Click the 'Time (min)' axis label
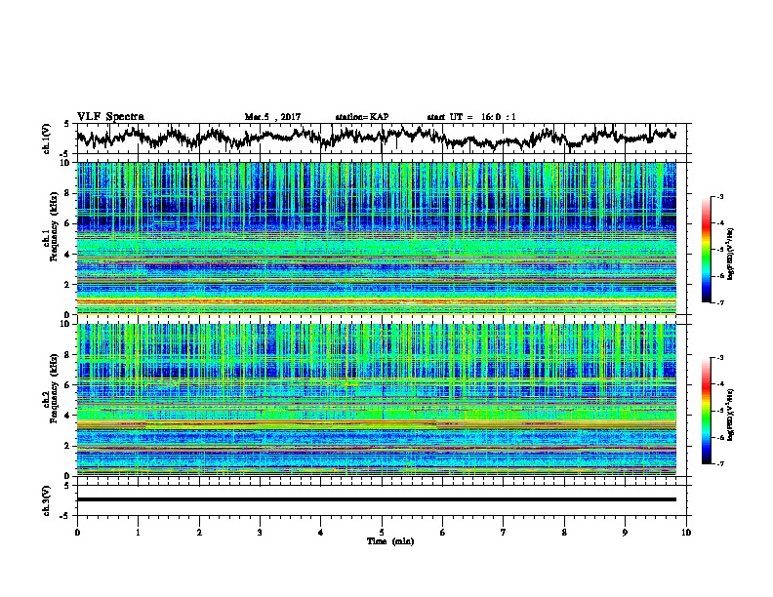 [x=390, y=541]
